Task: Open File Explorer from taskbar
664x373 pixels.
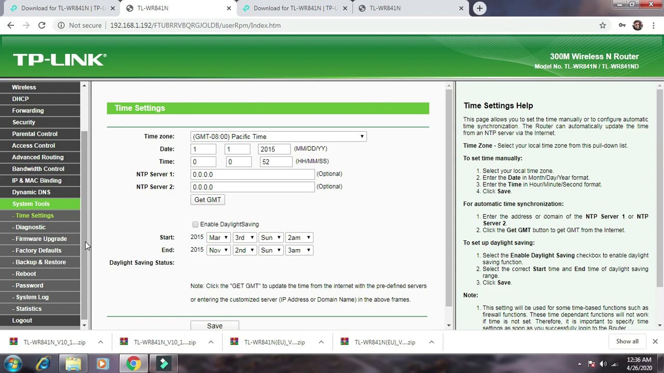Action: click(x=73, y=364)
